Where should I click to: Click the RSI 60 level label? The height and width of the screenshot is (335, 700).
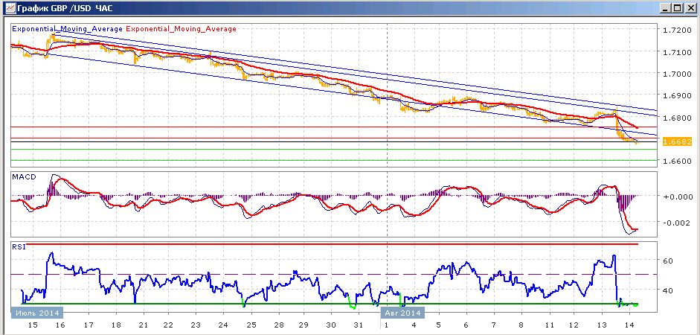point(667,261)
